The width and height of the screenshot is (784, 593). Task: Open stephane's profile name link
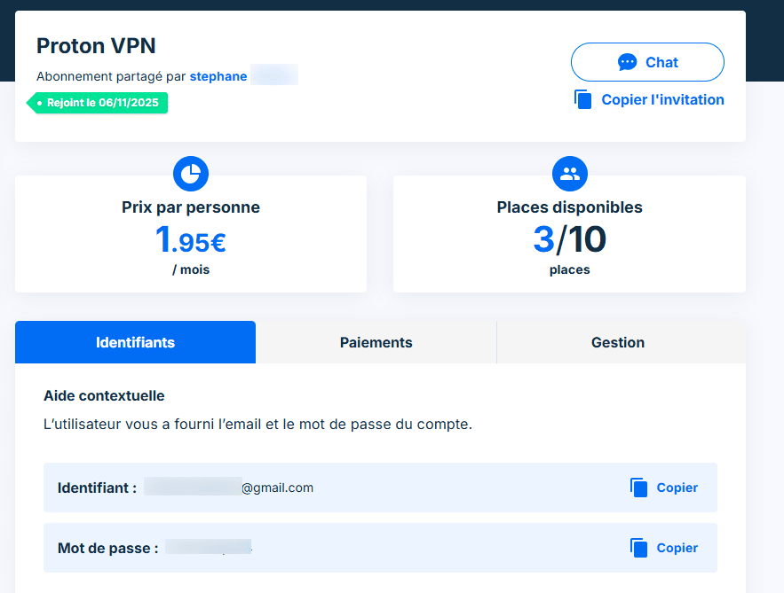(218, 76)
